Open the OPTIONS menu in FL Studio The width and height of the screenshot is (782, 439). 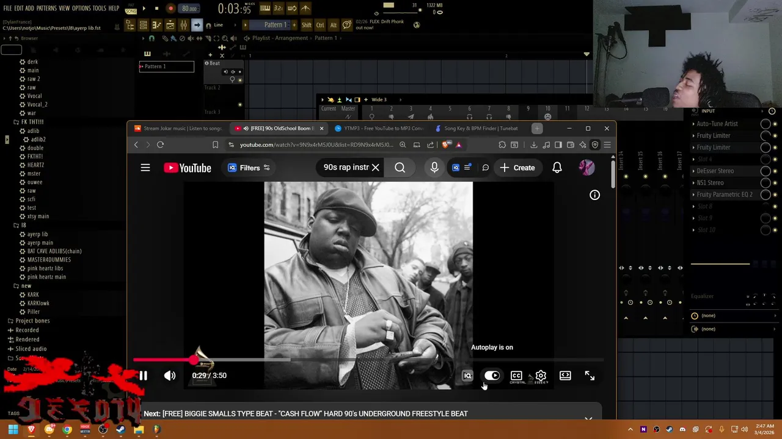click(x=81, y=9)
